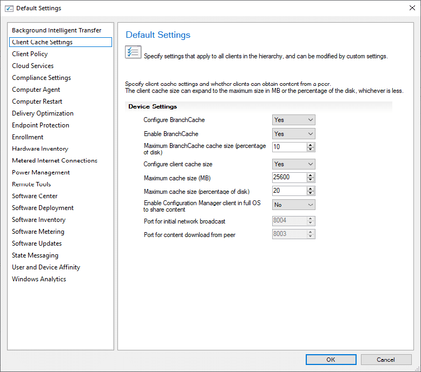This screenshot has height=372, width=421.
Task: Click the Maximum cache size (MB) field
Action: 289,178
